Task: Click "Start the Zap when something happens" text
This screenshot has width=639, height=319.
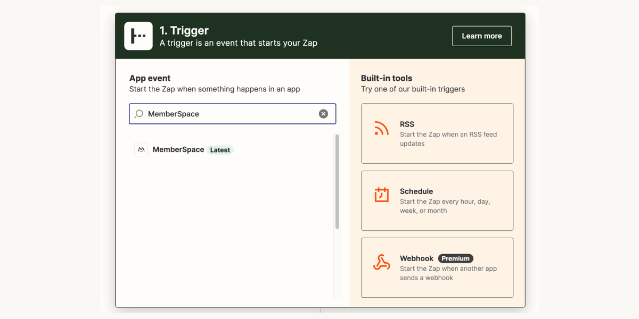Action: pyautogui.click(x=215, y=89)
